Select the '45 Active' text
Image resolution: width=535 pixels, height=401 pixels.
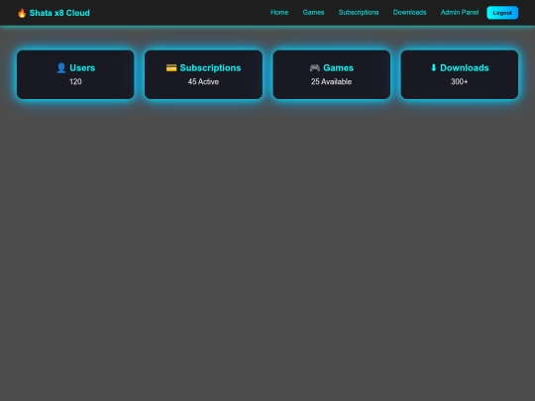tap(203, 82)
